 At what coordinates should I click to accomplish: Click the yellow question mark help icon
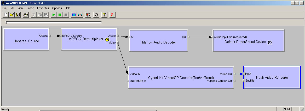104,15
